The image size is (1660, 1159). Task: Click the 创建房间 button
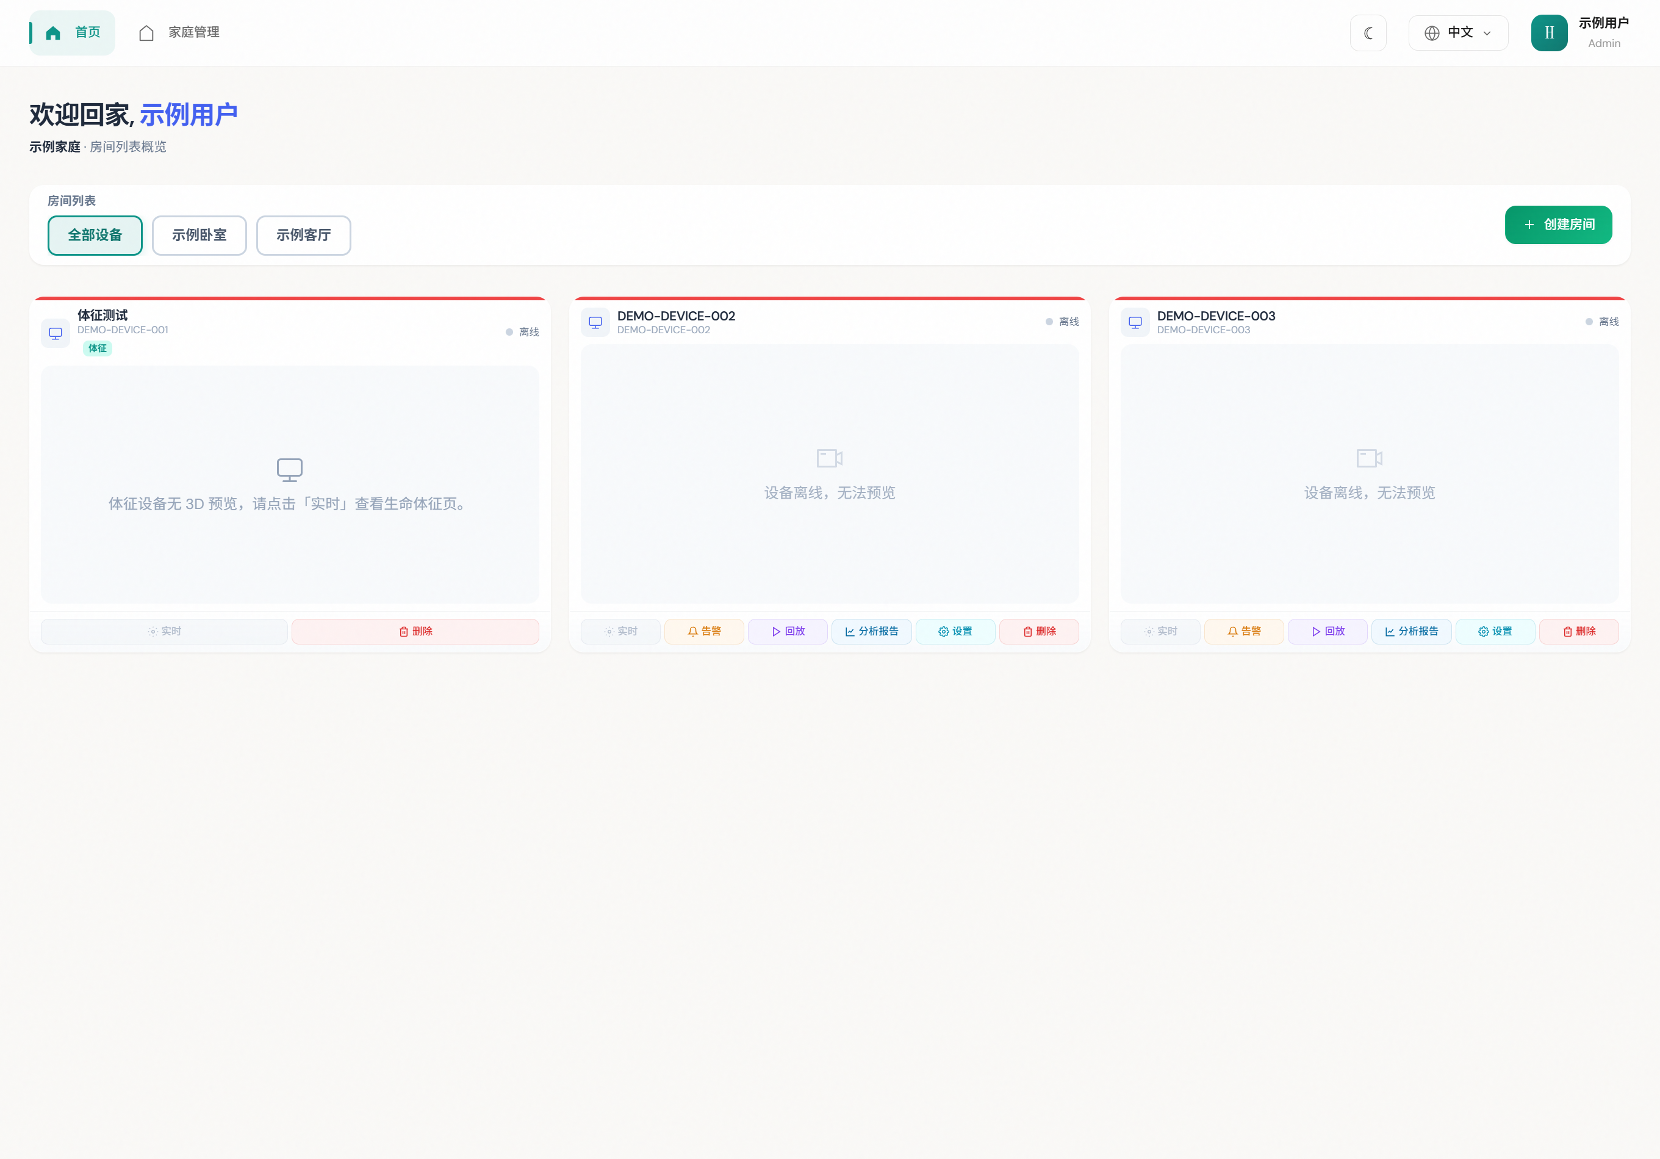(1558, 225)
